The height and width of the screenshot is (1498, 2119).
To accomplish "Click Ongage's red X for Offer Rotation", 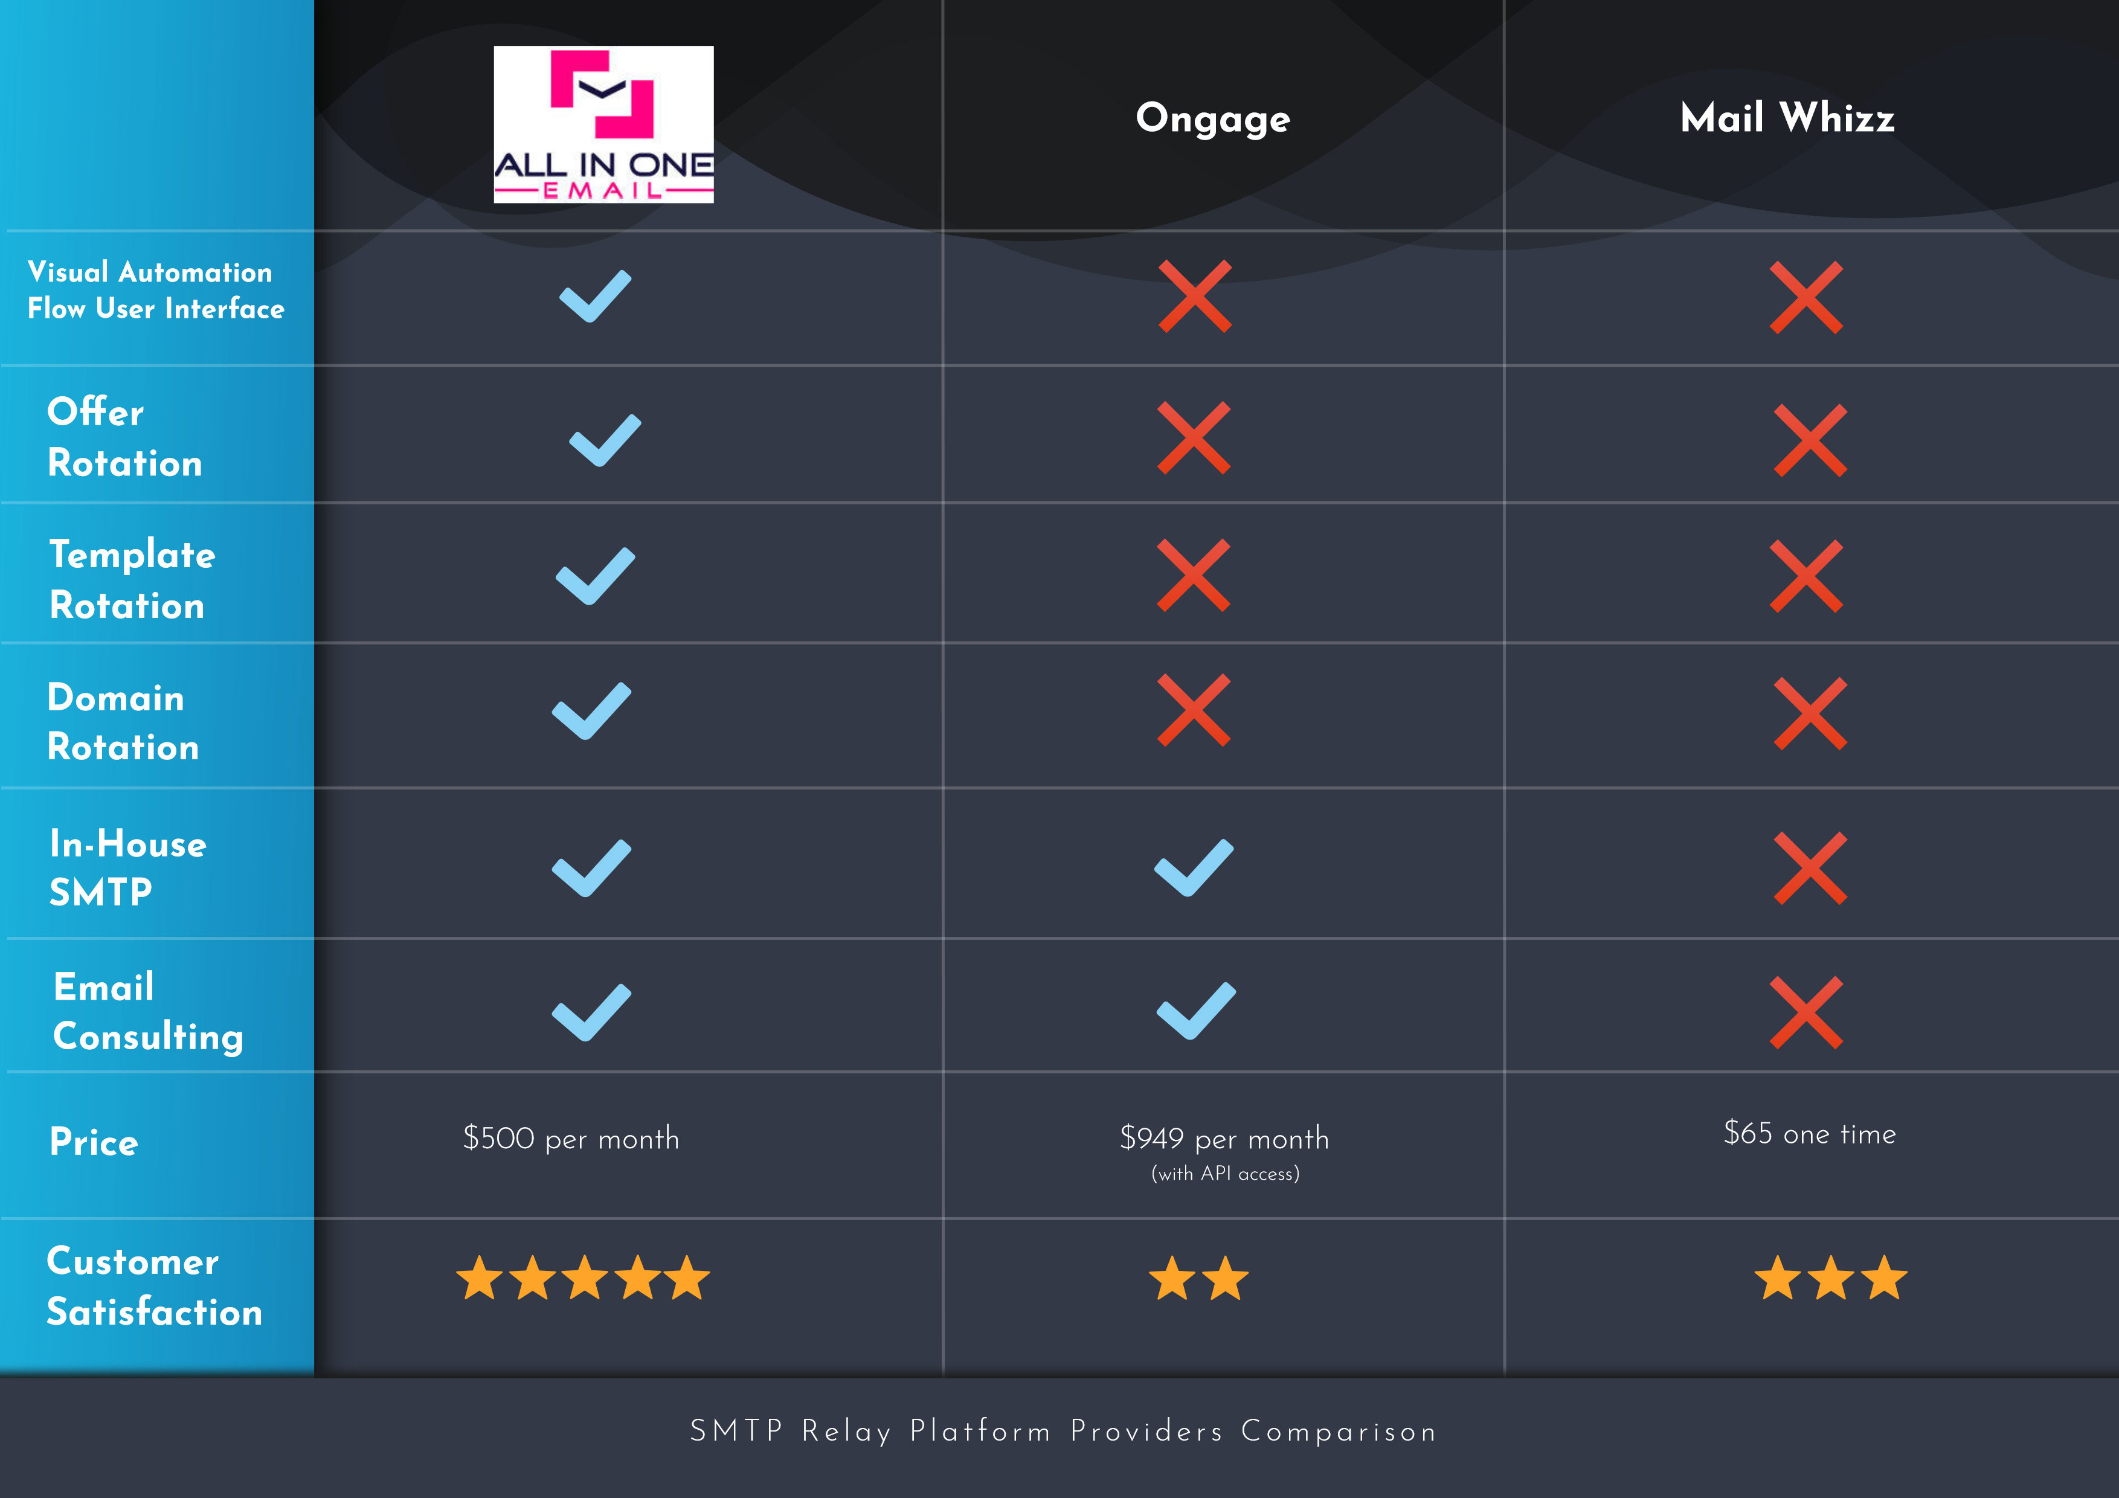I will coord(1194,437).
